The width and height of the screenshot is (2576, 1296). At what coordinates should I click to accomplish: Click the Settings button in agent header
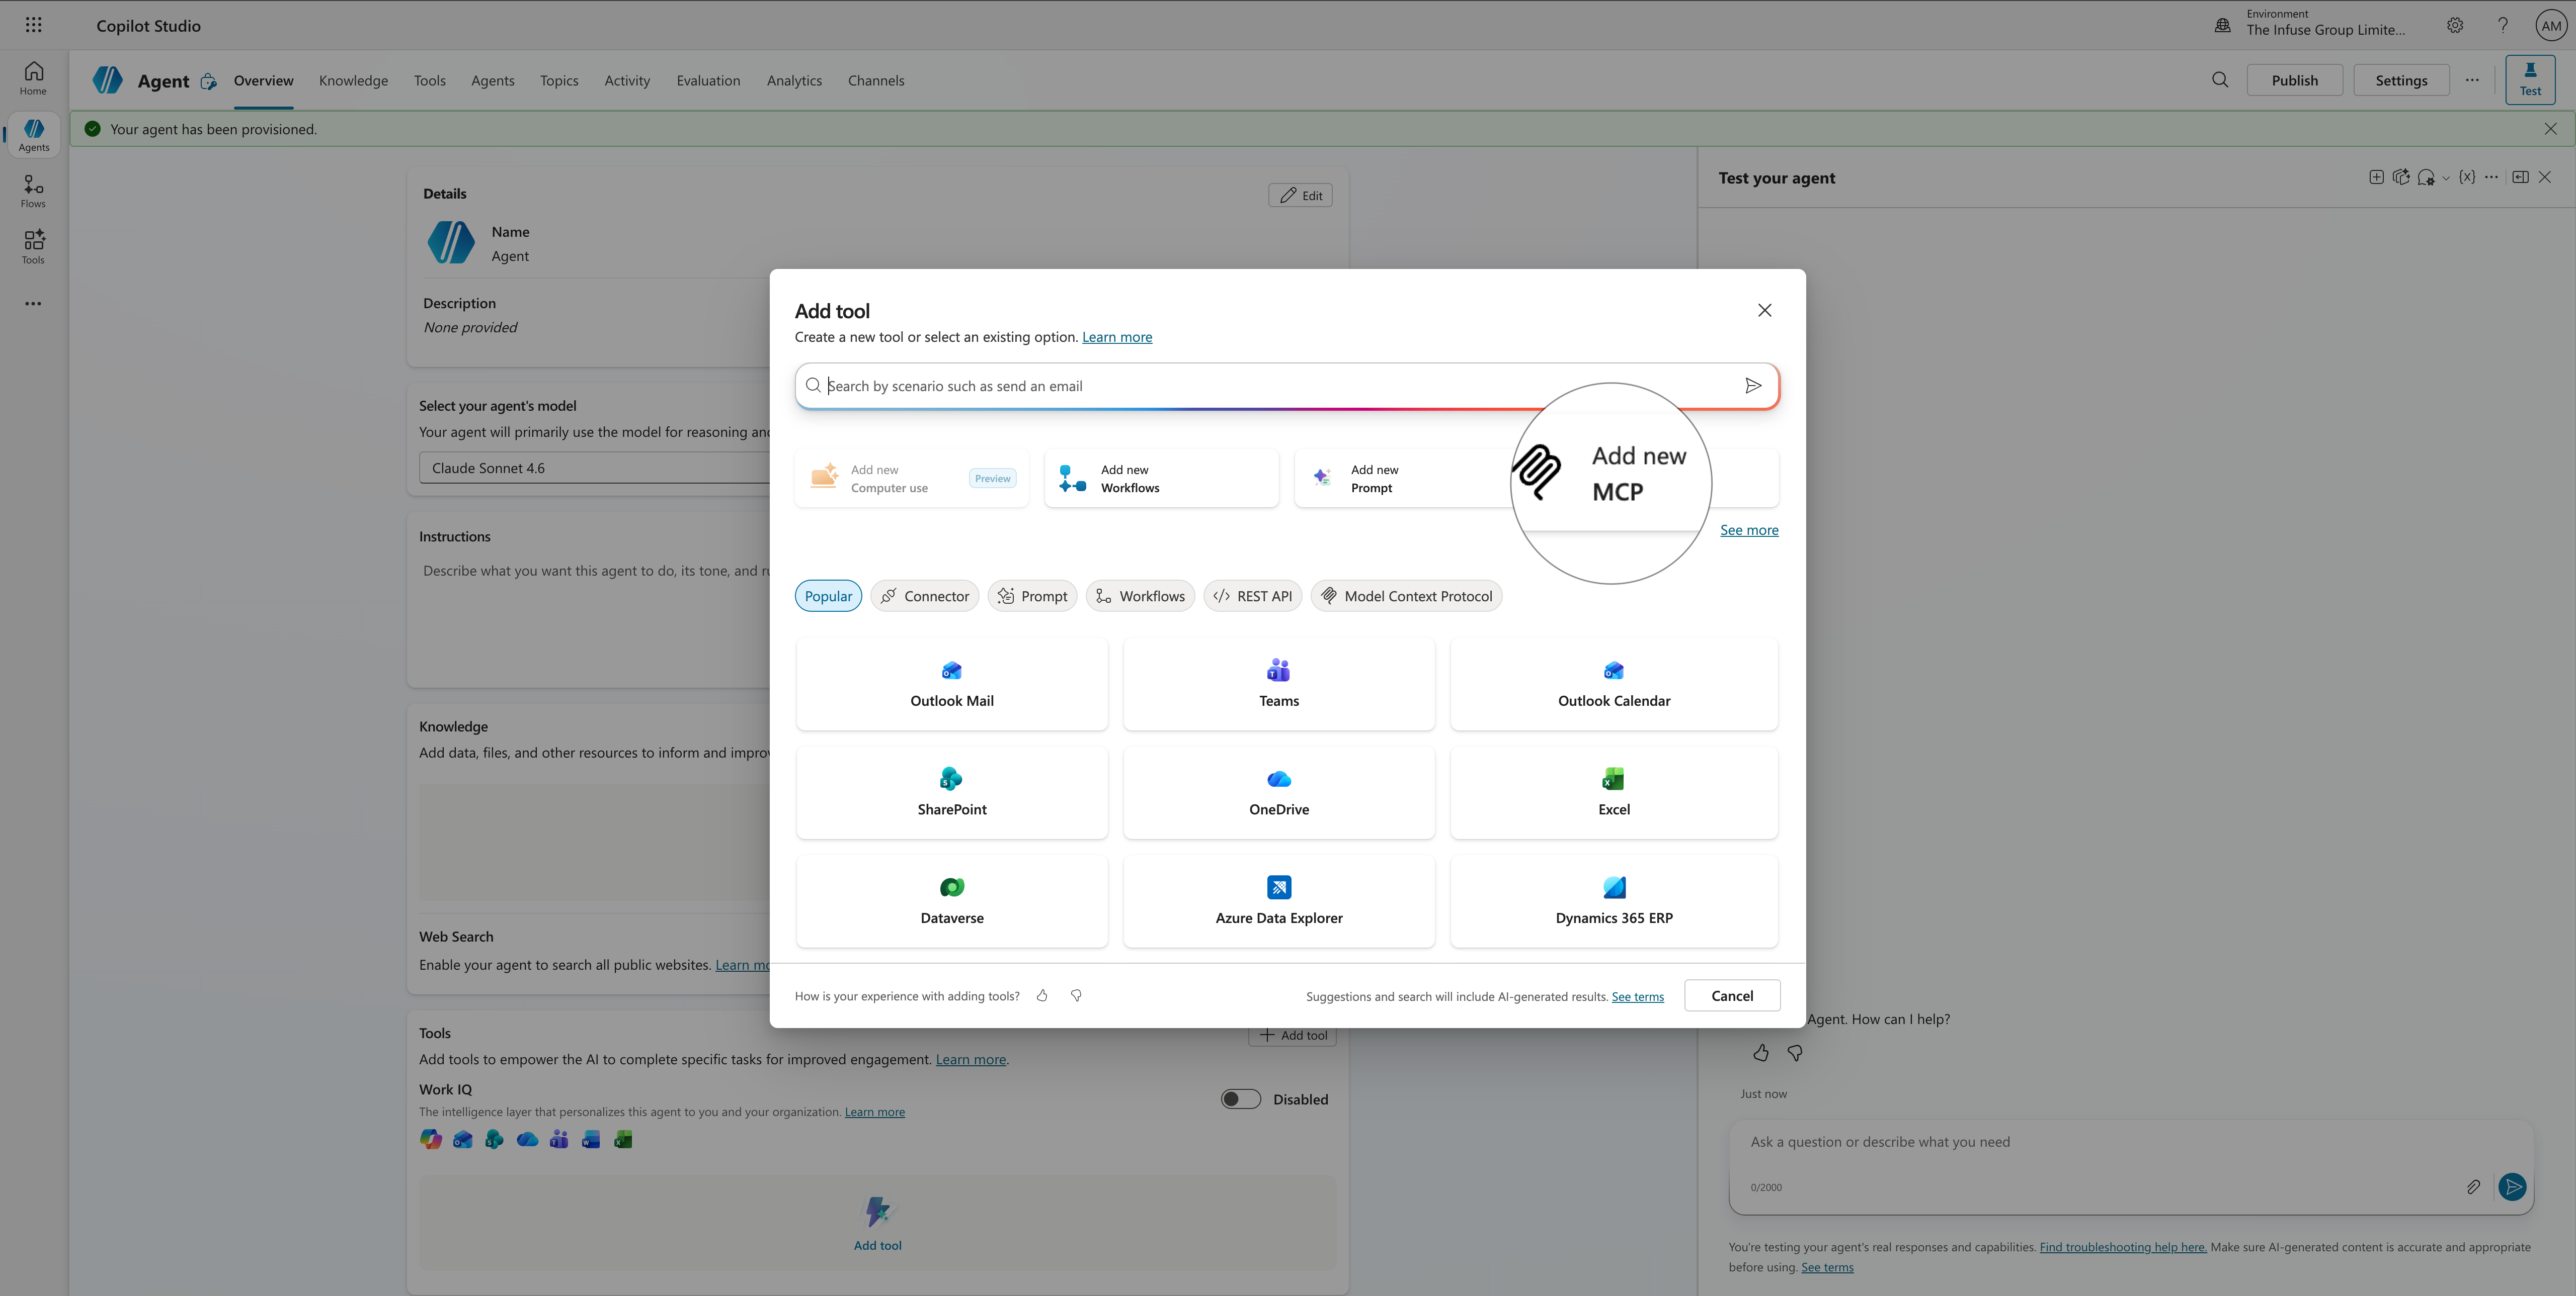(x=2401, y=80)
